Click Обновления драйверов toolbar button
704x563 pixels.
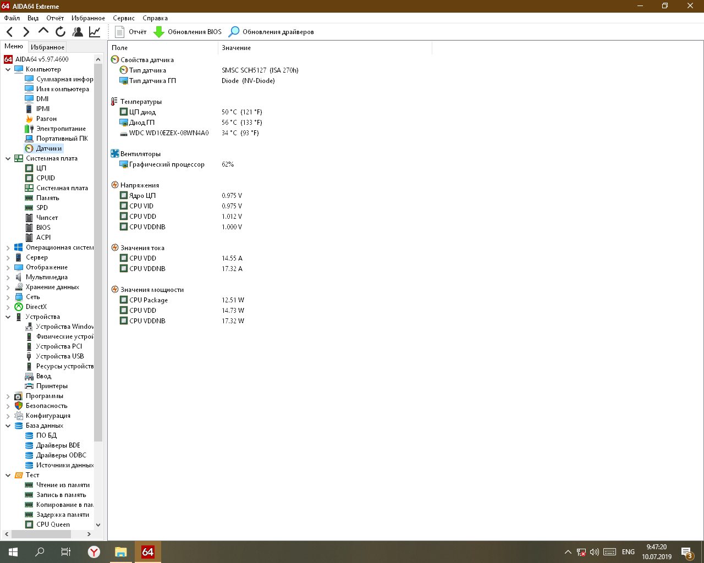[x=271, y=32]
